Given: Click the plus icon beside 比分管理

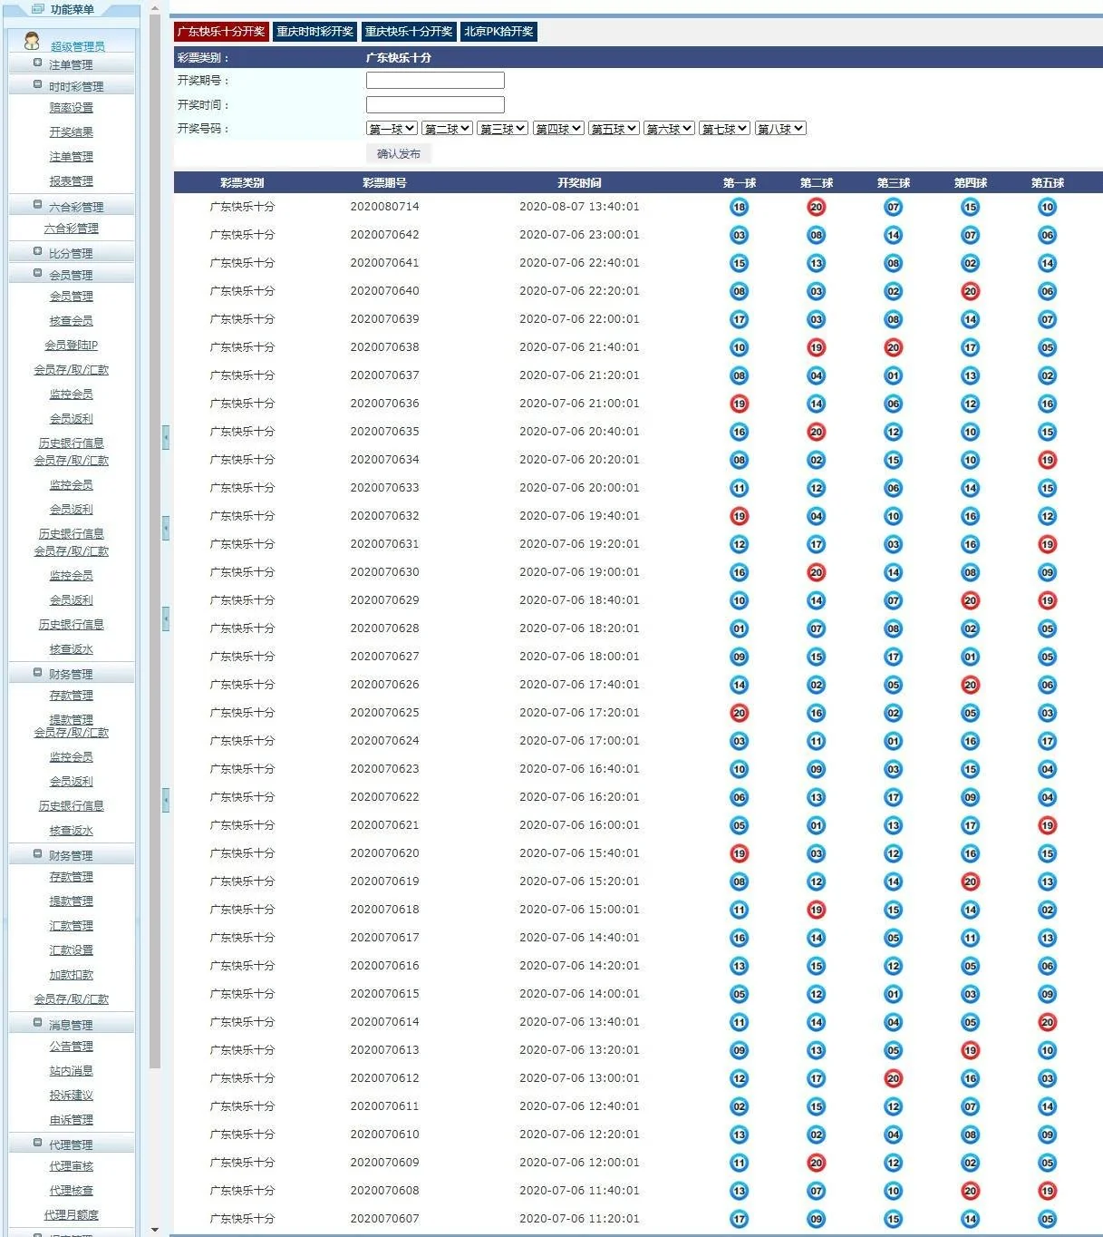Looking at the screenshot, I should (37, 252).
